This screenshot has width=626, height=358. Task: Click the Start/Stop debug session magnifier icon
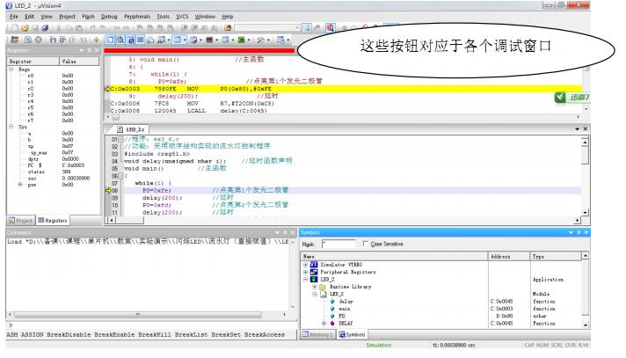tap(331, 27)
